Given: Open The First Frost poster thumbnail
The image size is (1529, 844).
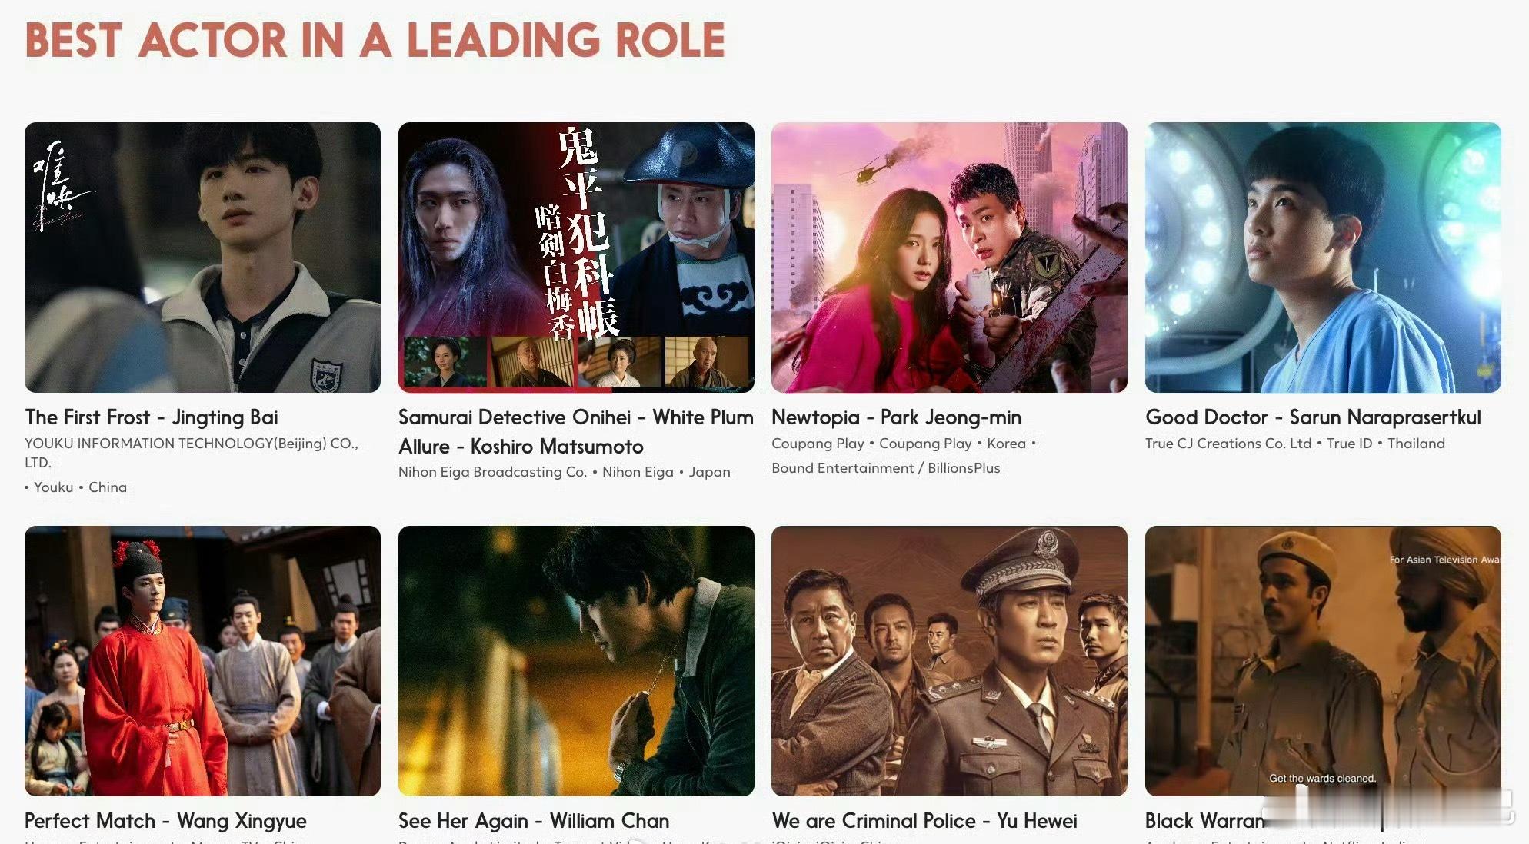Looking at the screenshot, I should (x=202, y=258).
